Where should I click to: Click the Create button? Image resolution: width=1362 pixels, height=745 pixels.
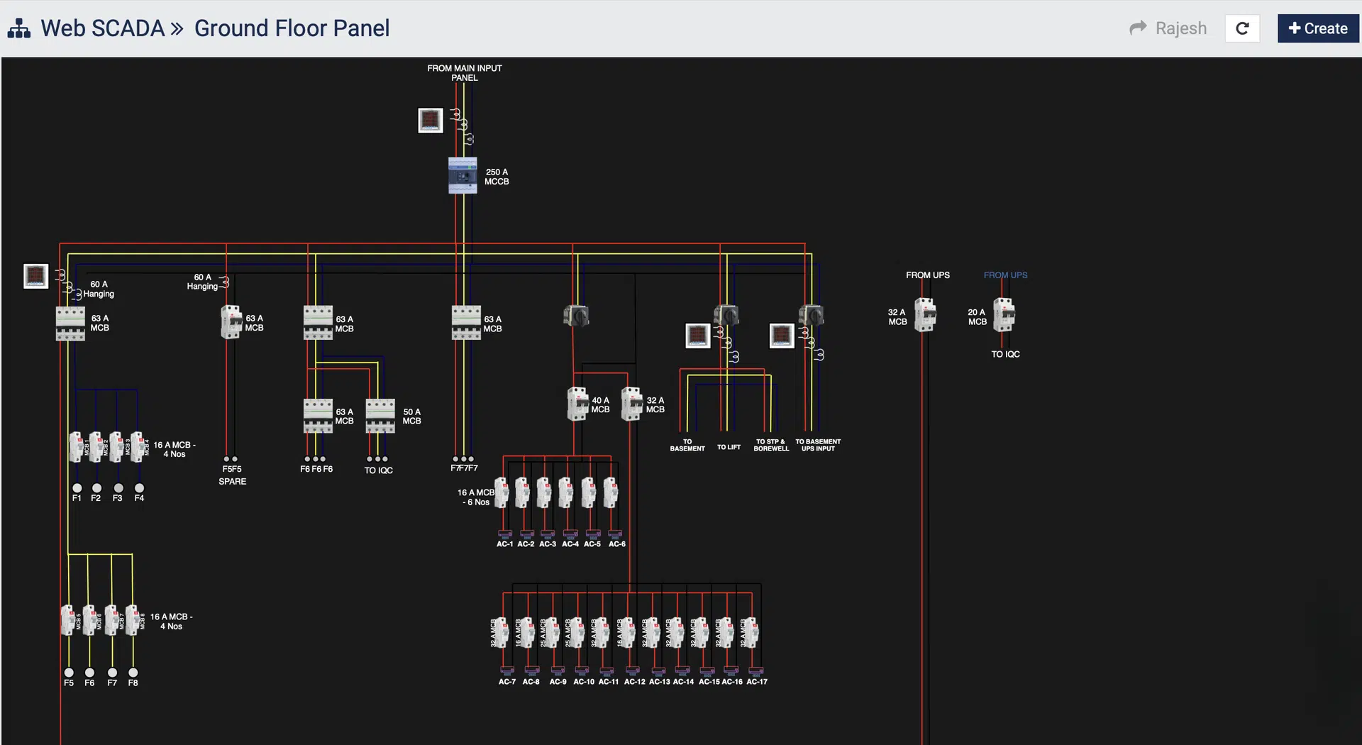click(1318, 28)
